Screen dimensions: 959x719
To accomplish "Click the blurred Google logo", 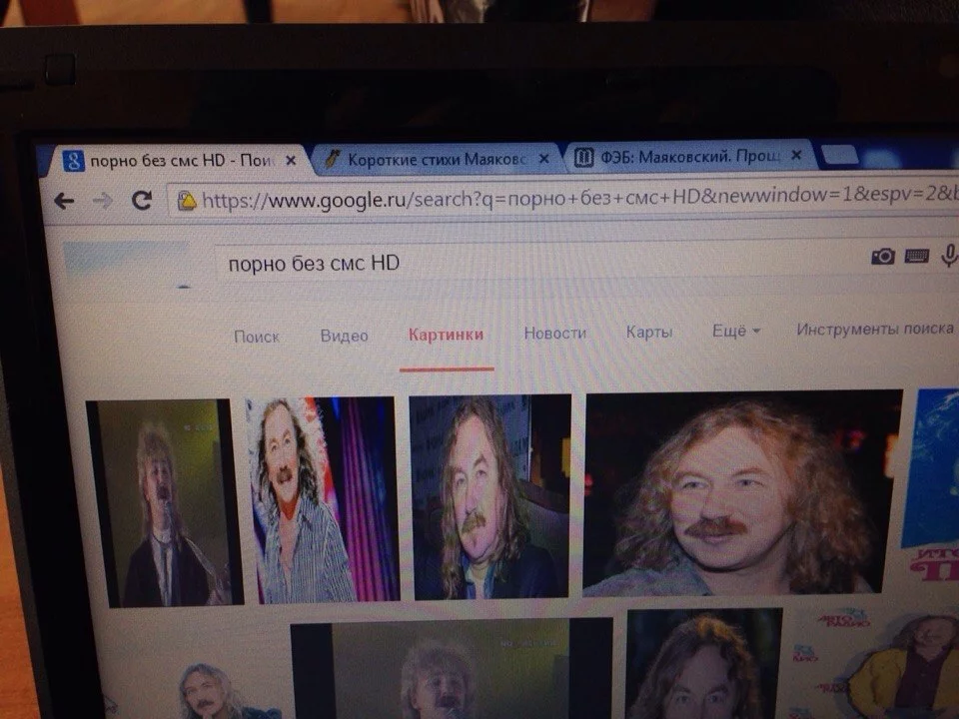I will (129, 264).
